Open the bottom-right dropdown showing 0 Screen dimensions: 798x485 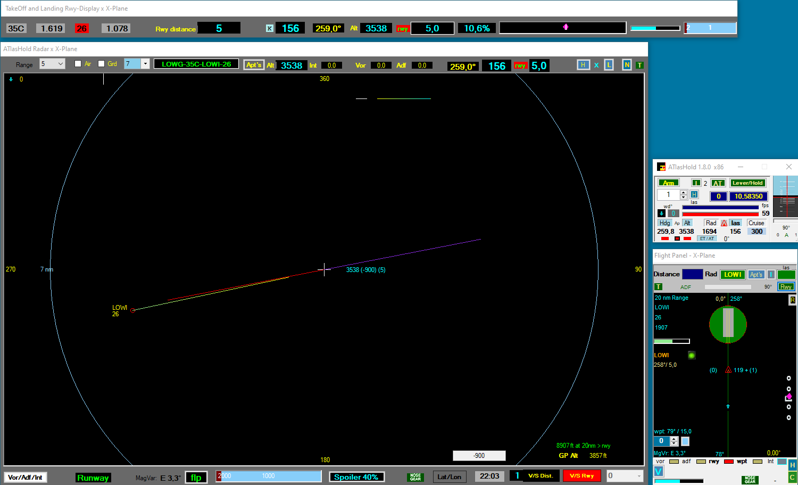625,476
